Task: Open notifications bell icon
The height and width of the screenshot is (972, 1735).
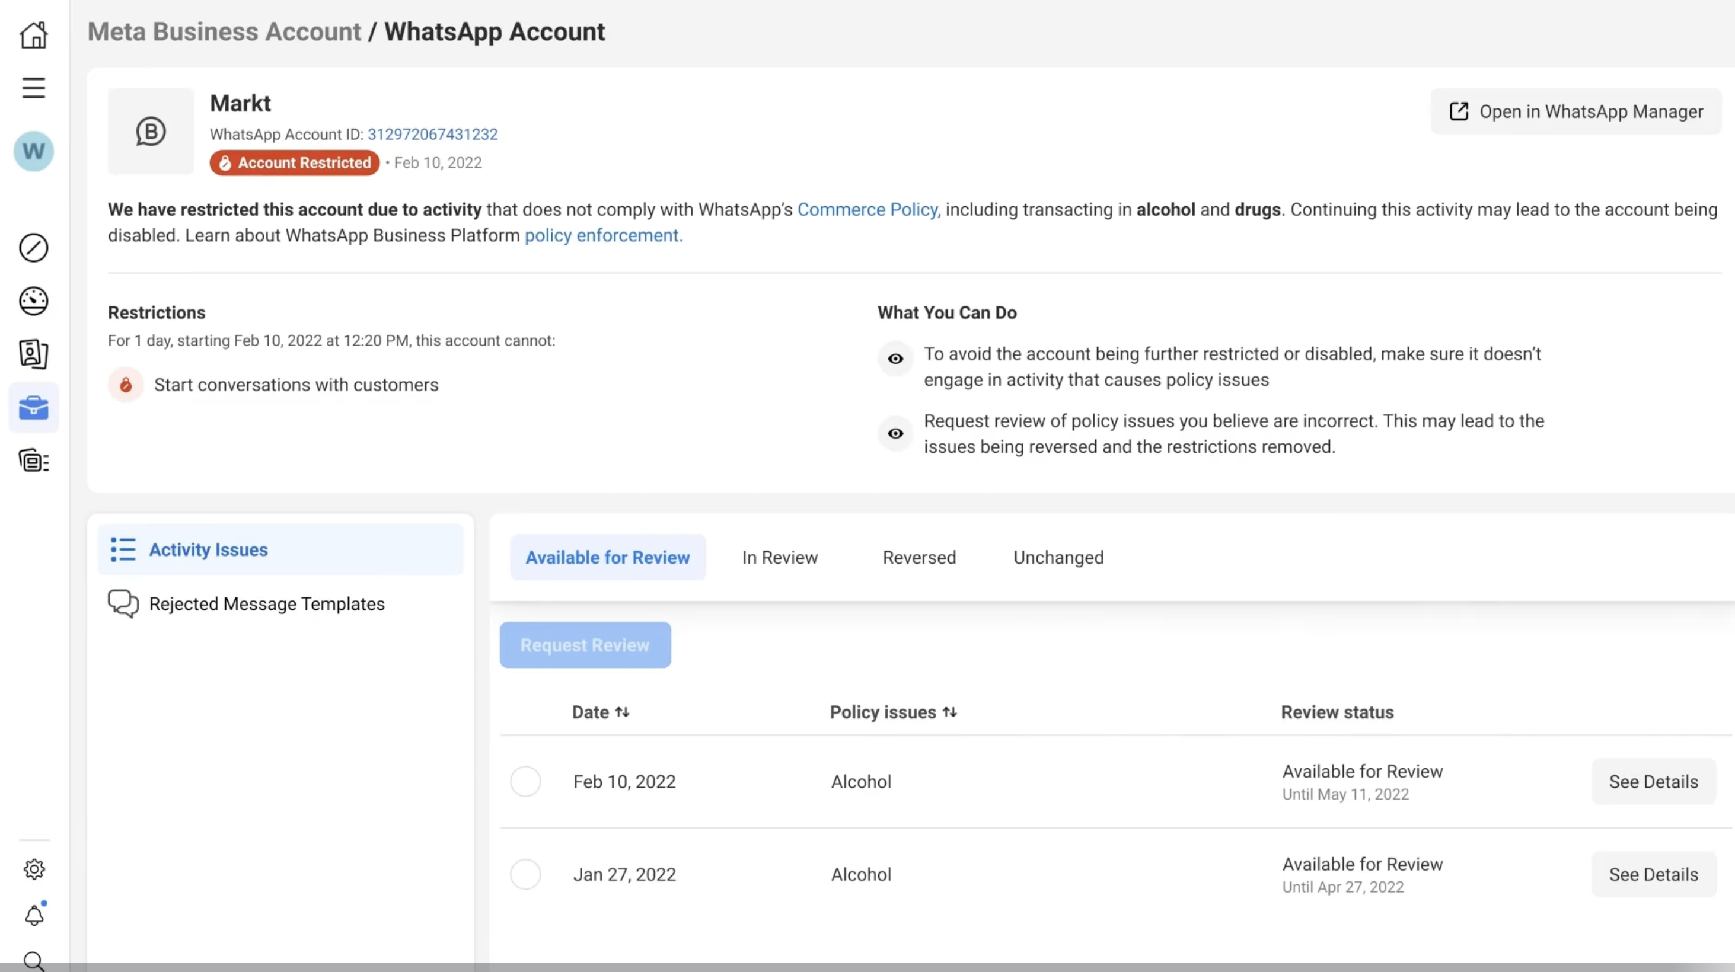Action: click(x=34, y=915)
